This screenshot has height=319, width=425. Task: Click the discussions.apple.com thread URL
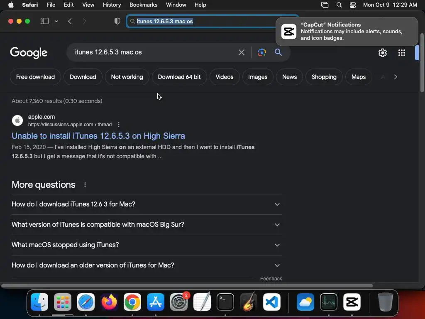coord(70,125)
